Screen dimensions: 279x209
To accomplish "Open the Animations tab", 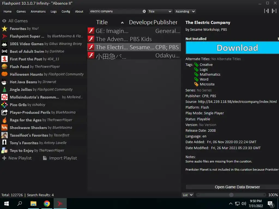I will click(38, 11).
